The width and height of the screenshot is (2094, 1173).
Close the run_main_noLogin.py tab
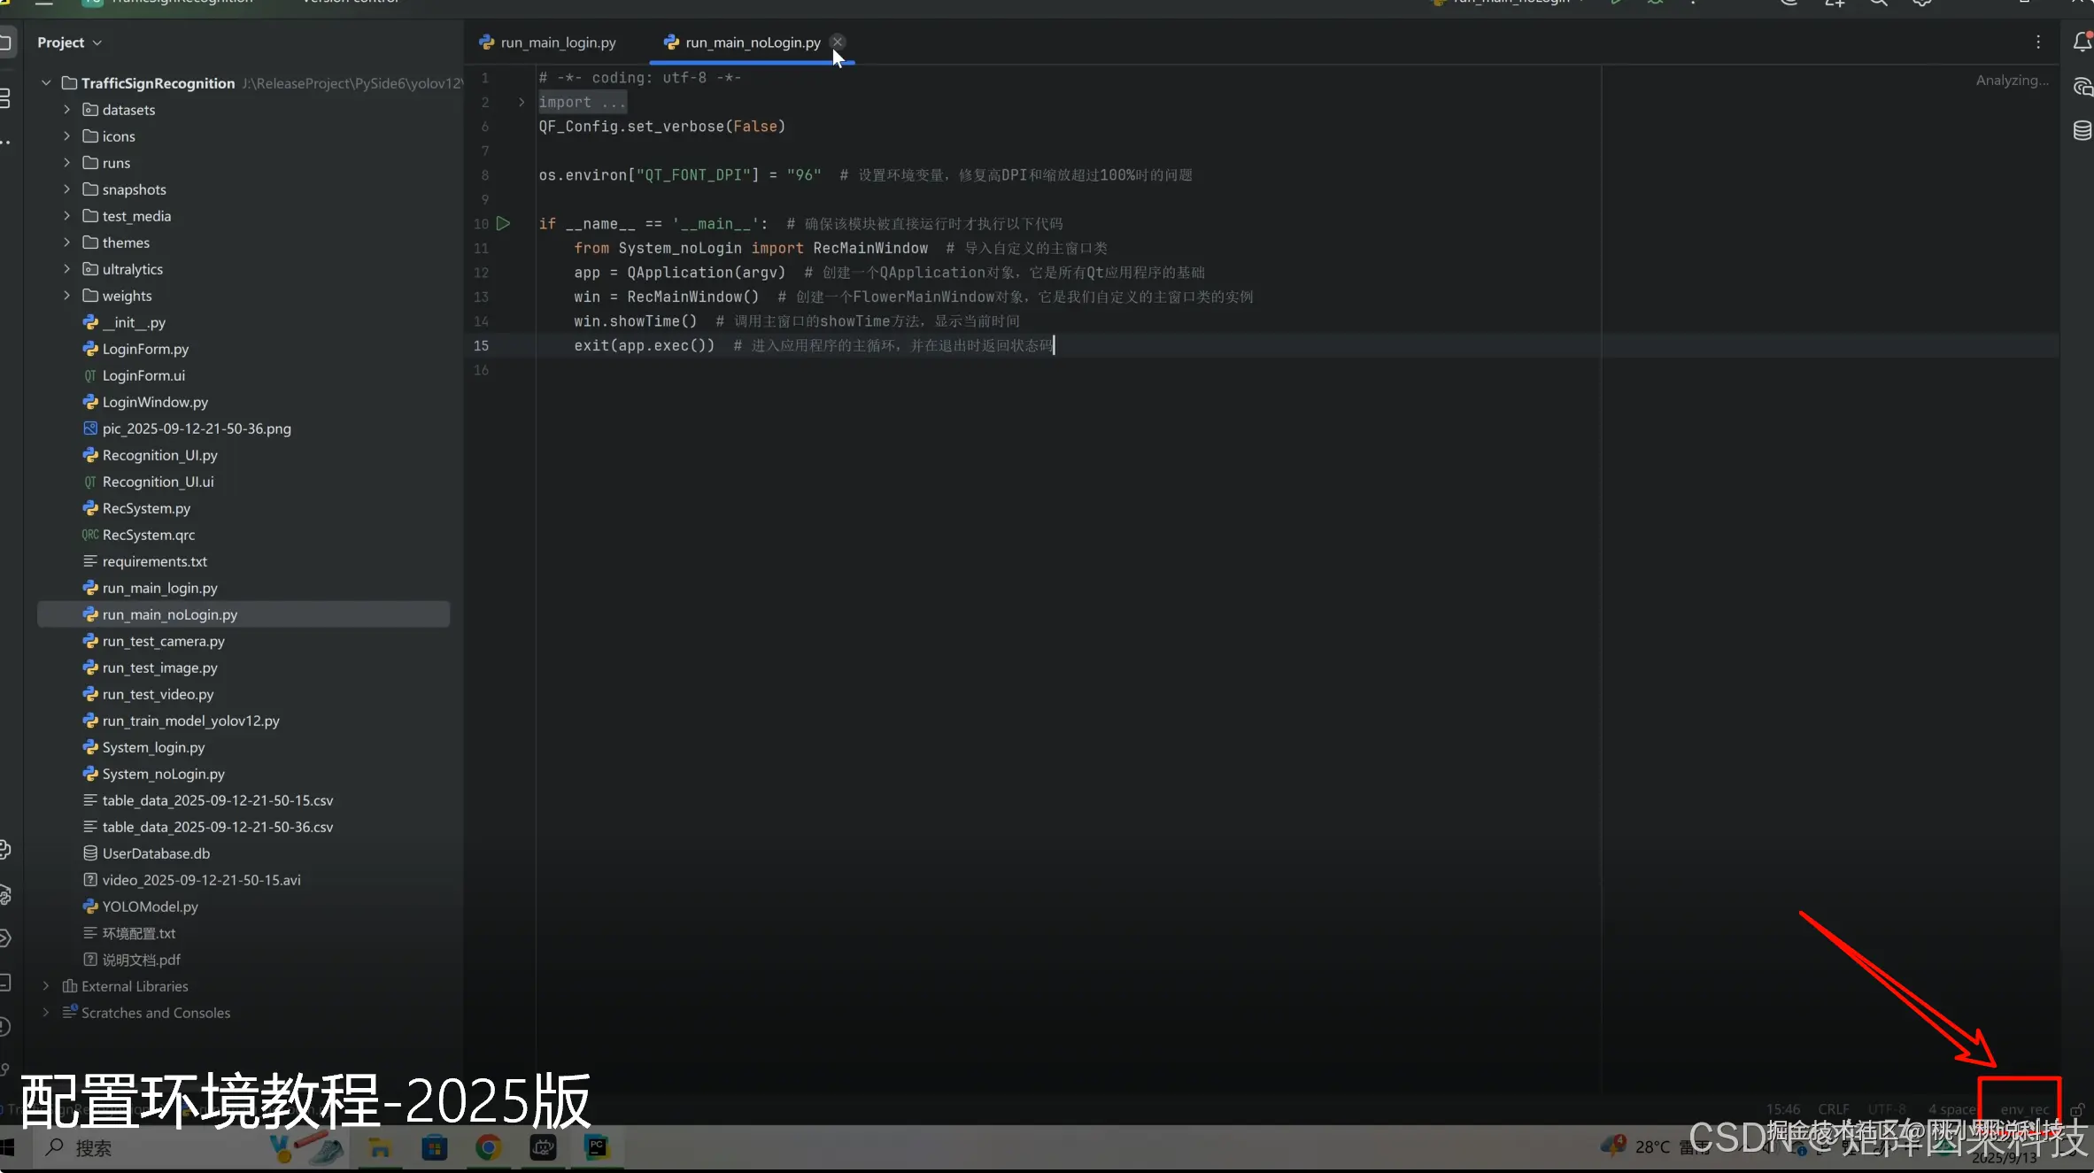tap(837, 42)
